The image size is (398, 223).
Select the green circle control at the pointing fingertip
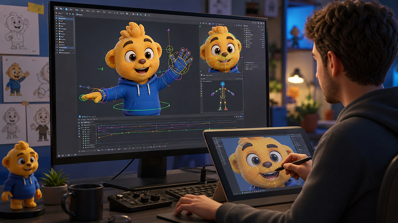click(82, 98)
